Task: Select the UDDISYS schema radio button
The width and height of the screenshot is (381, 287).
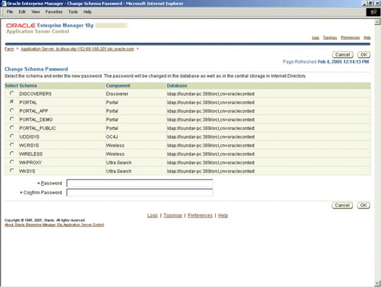Action: [x=12, y=136]
